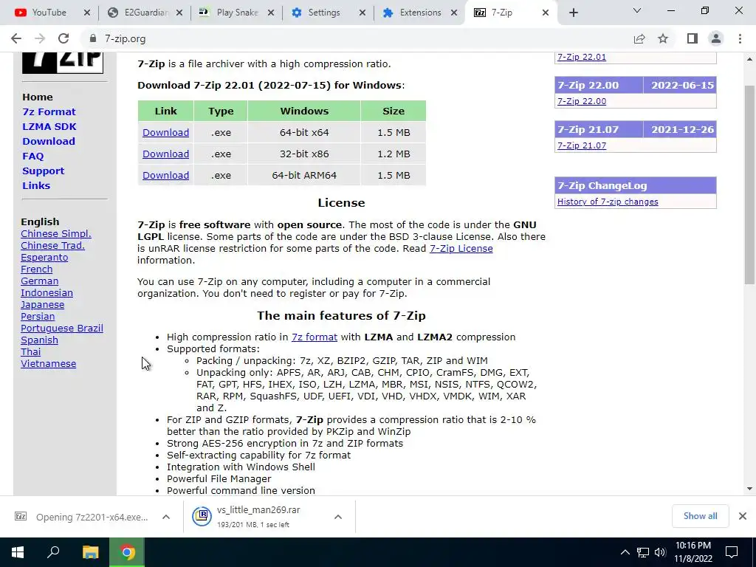Screen dimensions: 756x567
Task: Close the Play Snake tab
Action: (x=271, y=13)
